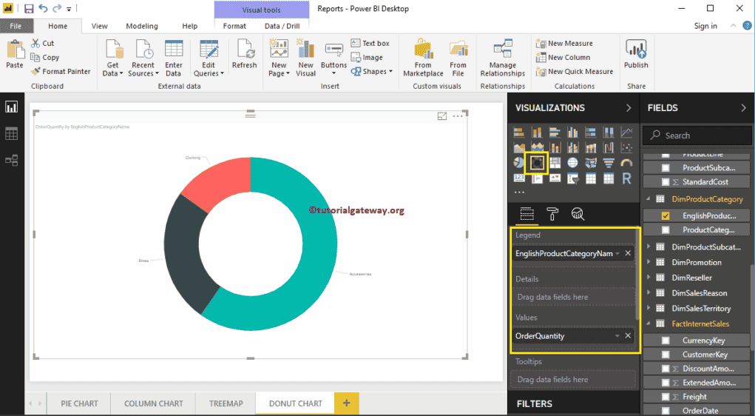The image size is (755, 416).
Task: Expand the DimPromotion table
Action: (x=649, y=262)
